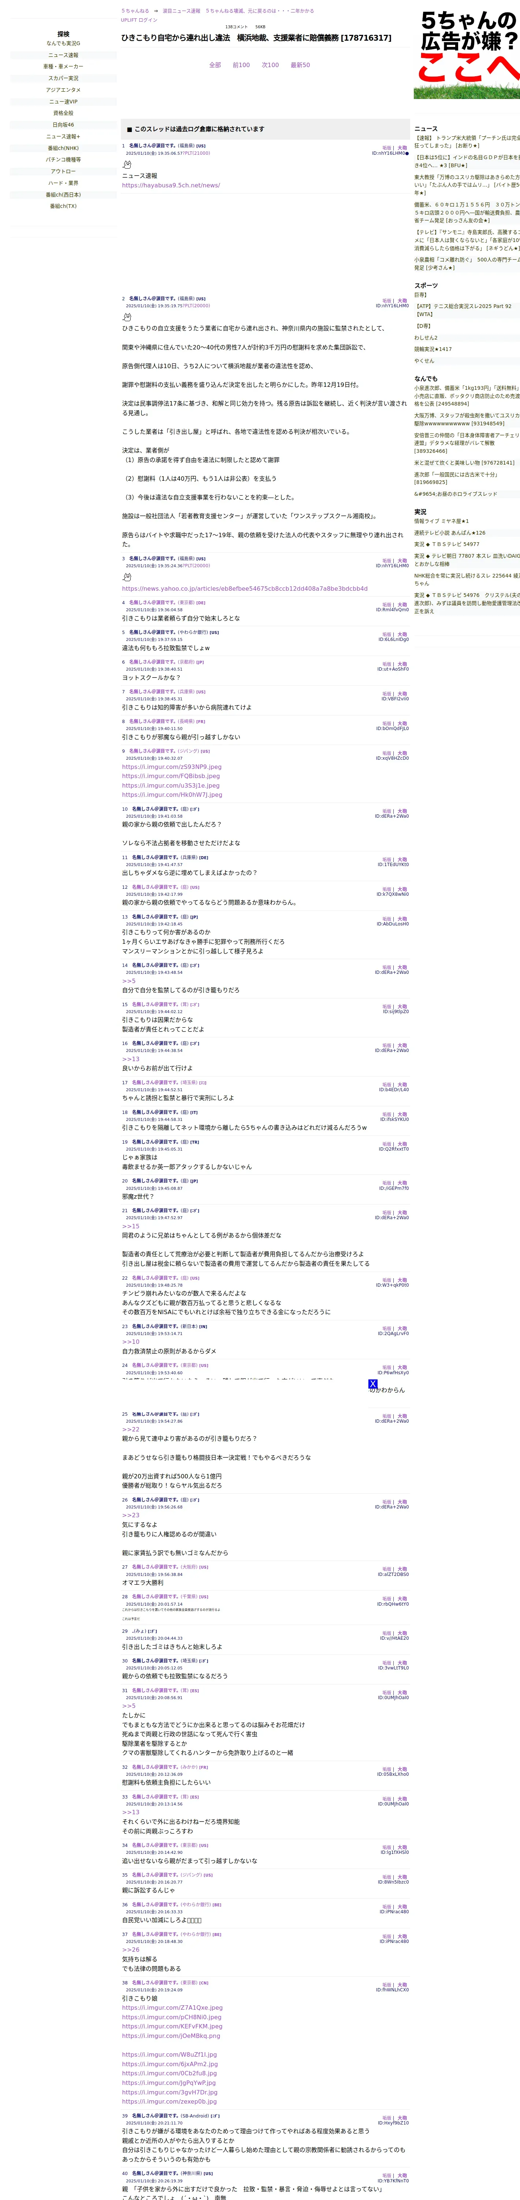This screenshot has height=2200, width=520.
Task: Open 番組ch(TX) in the sidebar
Action: 63,206
